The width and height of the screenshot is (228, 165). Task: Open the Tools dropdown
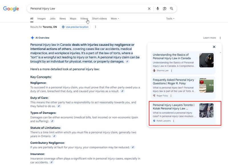(170, 19)
